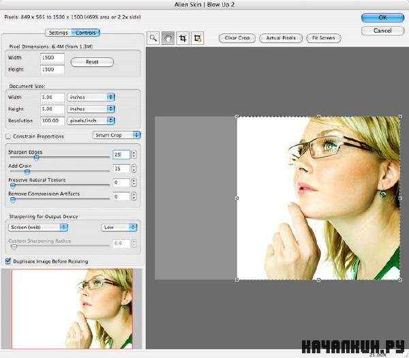Click the Clear Crop button
The width and height of the screenshot is (409, 358).
point(237,38)
